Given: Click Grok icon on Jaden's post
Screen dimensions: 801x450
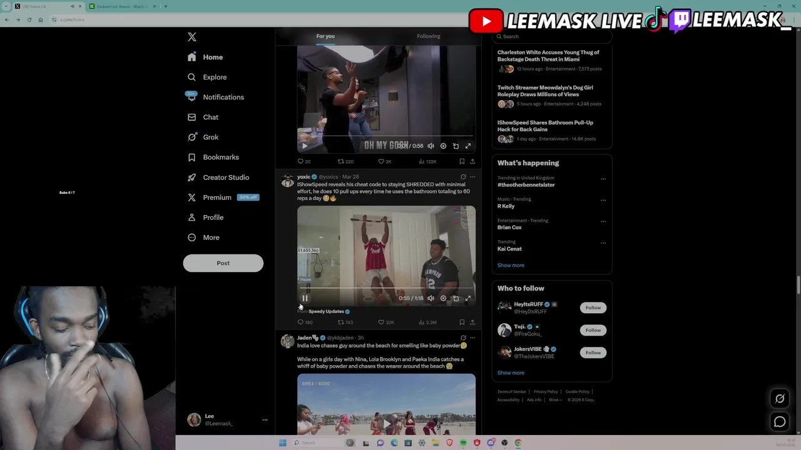Looking at the screenshot, I should (x=463, y=338).
